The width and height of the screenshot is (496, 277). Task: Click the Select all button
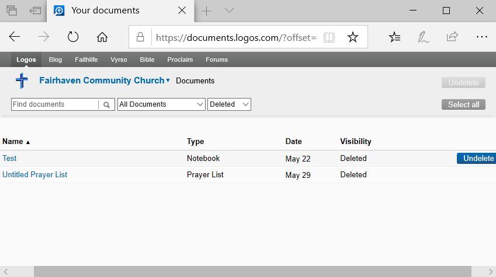[463, 104]
